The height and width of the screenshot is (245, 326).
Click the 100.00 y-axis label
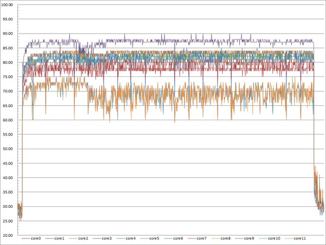(8, 5)
